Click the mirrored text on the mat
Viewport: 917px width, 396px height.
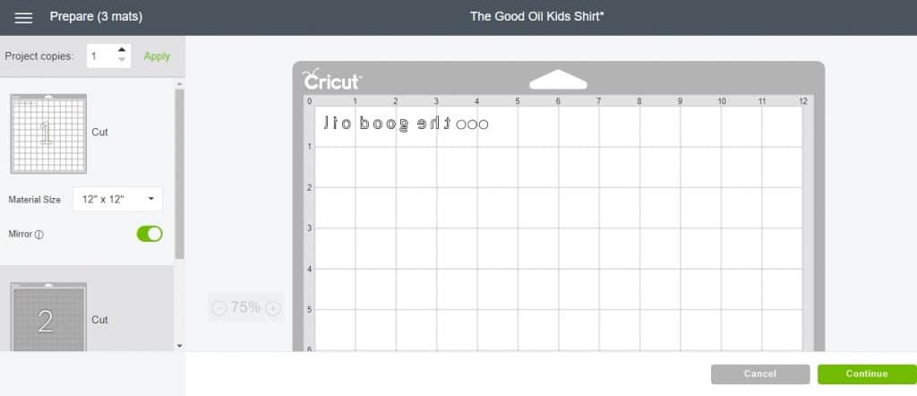coord(406,124)
